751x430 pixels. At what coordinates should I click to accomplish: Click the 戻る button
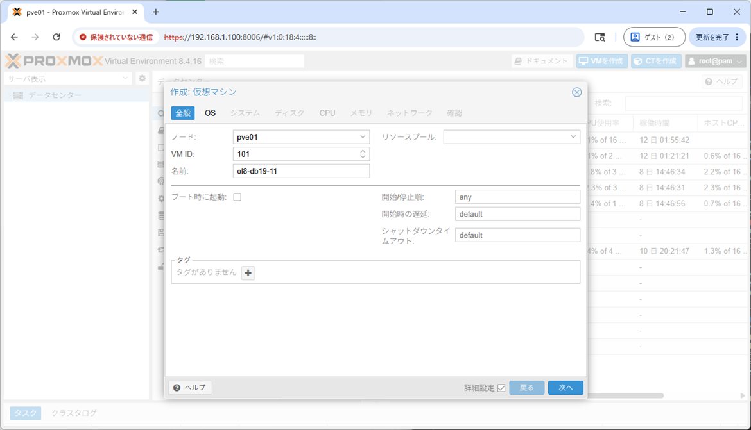point(526,388)
